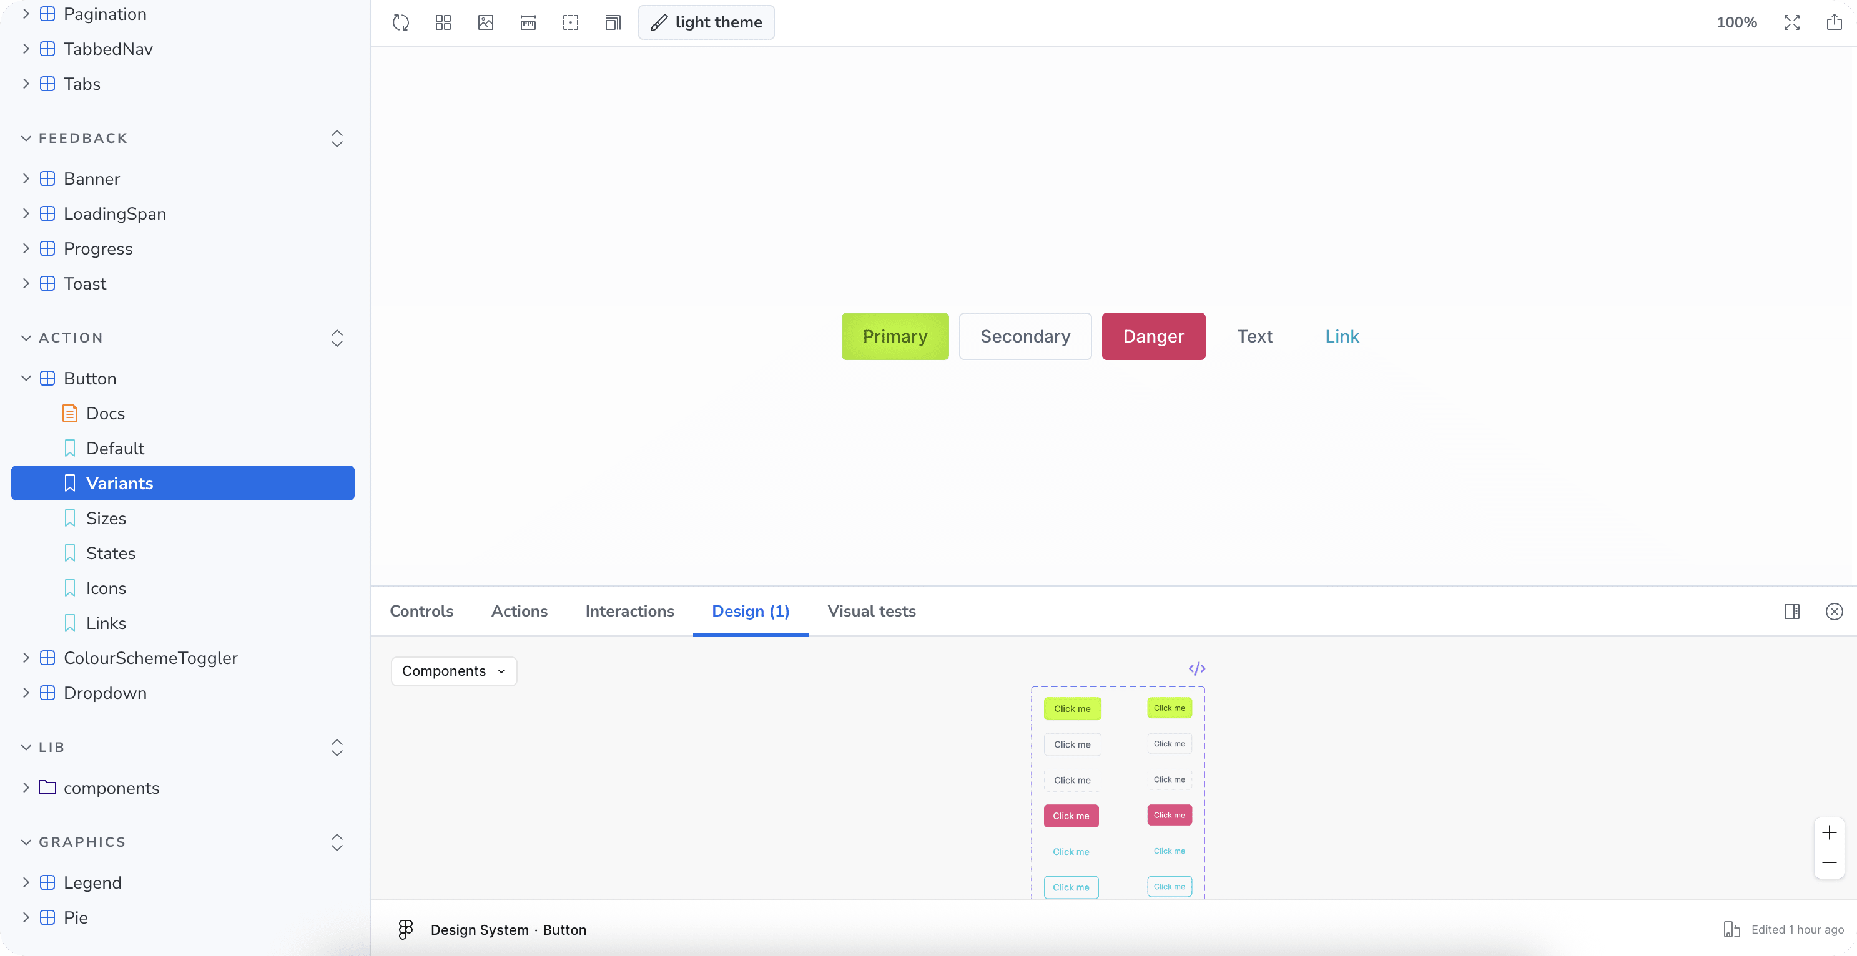The width and height of the screenshot is (1857, 956).
Task: Open the light theme switcher
Action: pyautogui.click(x=706, y=22)
